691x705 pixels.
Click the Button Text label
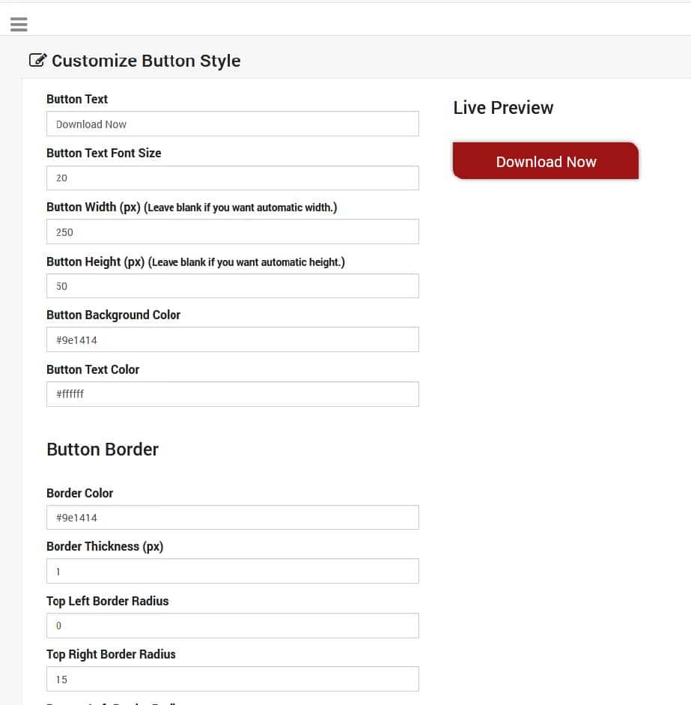pos(77,99)
